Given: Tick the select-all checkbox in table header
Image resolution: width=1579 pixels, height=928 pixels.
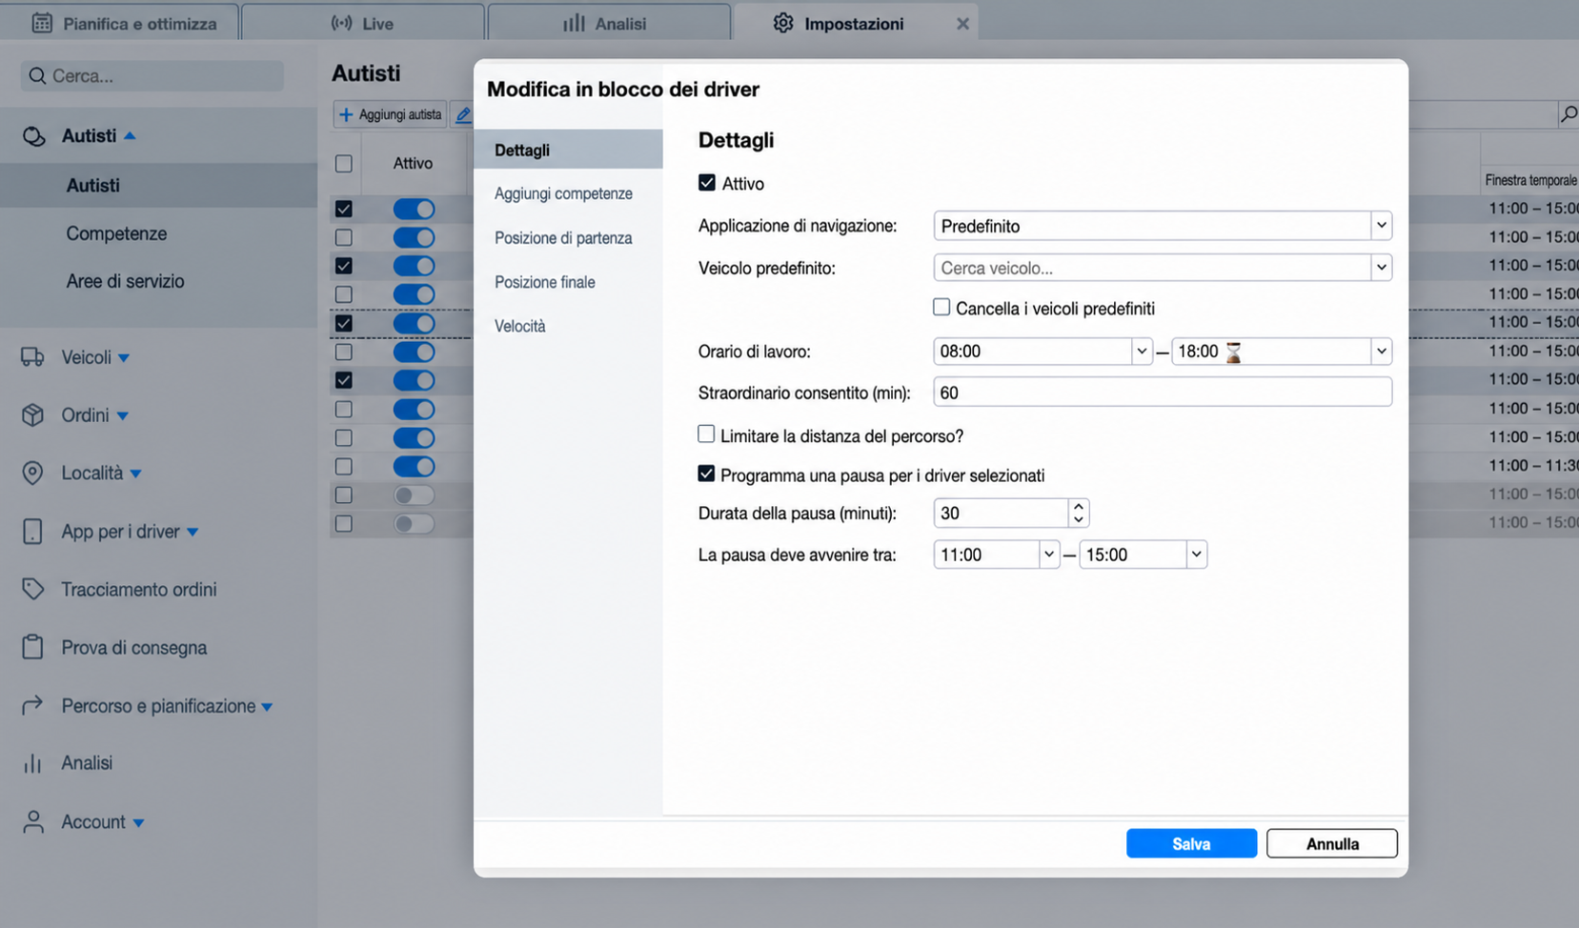Looking at the screenshot, I should pyautogui.click(x=344, y=164).
